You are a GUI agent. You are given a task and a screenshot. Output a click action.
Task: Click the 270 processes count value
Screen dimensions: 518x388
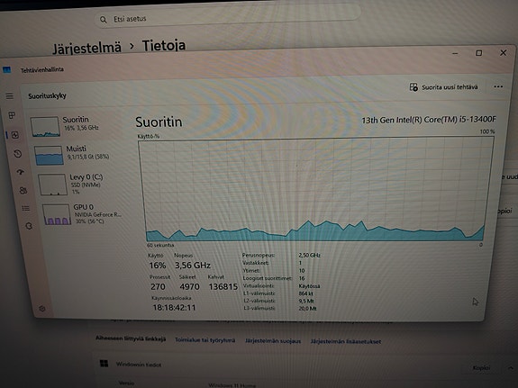(158, 286)
